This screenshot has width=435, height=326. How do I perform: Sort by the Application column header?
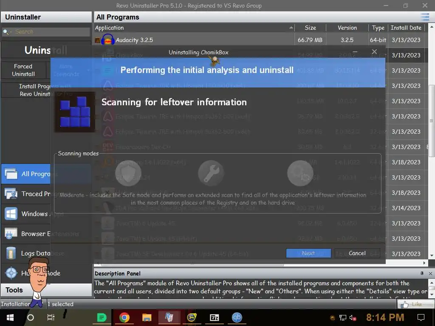(x=194, y=28)
